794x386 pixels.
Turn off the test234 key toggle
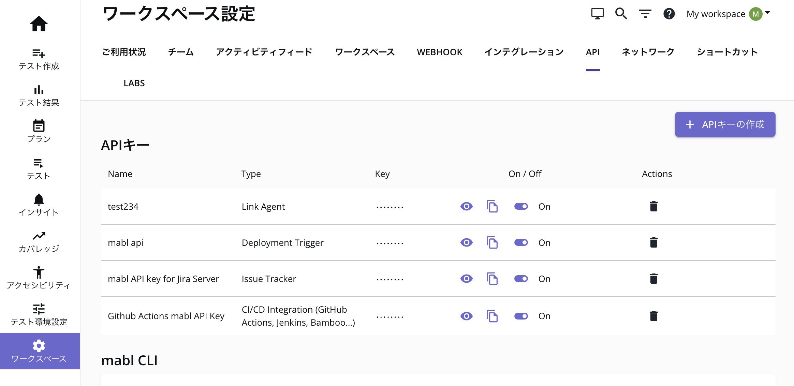tap(521, 206)
